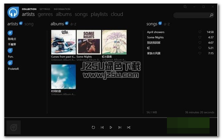Click the albums panel heading
This screenshot has height=140, width=222.
click(57, 24)
